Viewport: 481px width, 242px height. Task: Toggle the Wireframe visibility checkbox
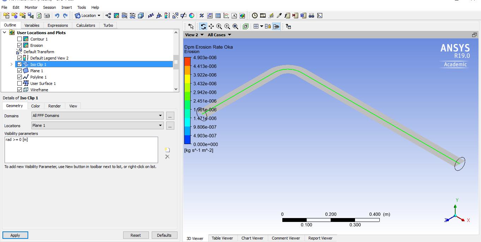click(x=20, y=90)
